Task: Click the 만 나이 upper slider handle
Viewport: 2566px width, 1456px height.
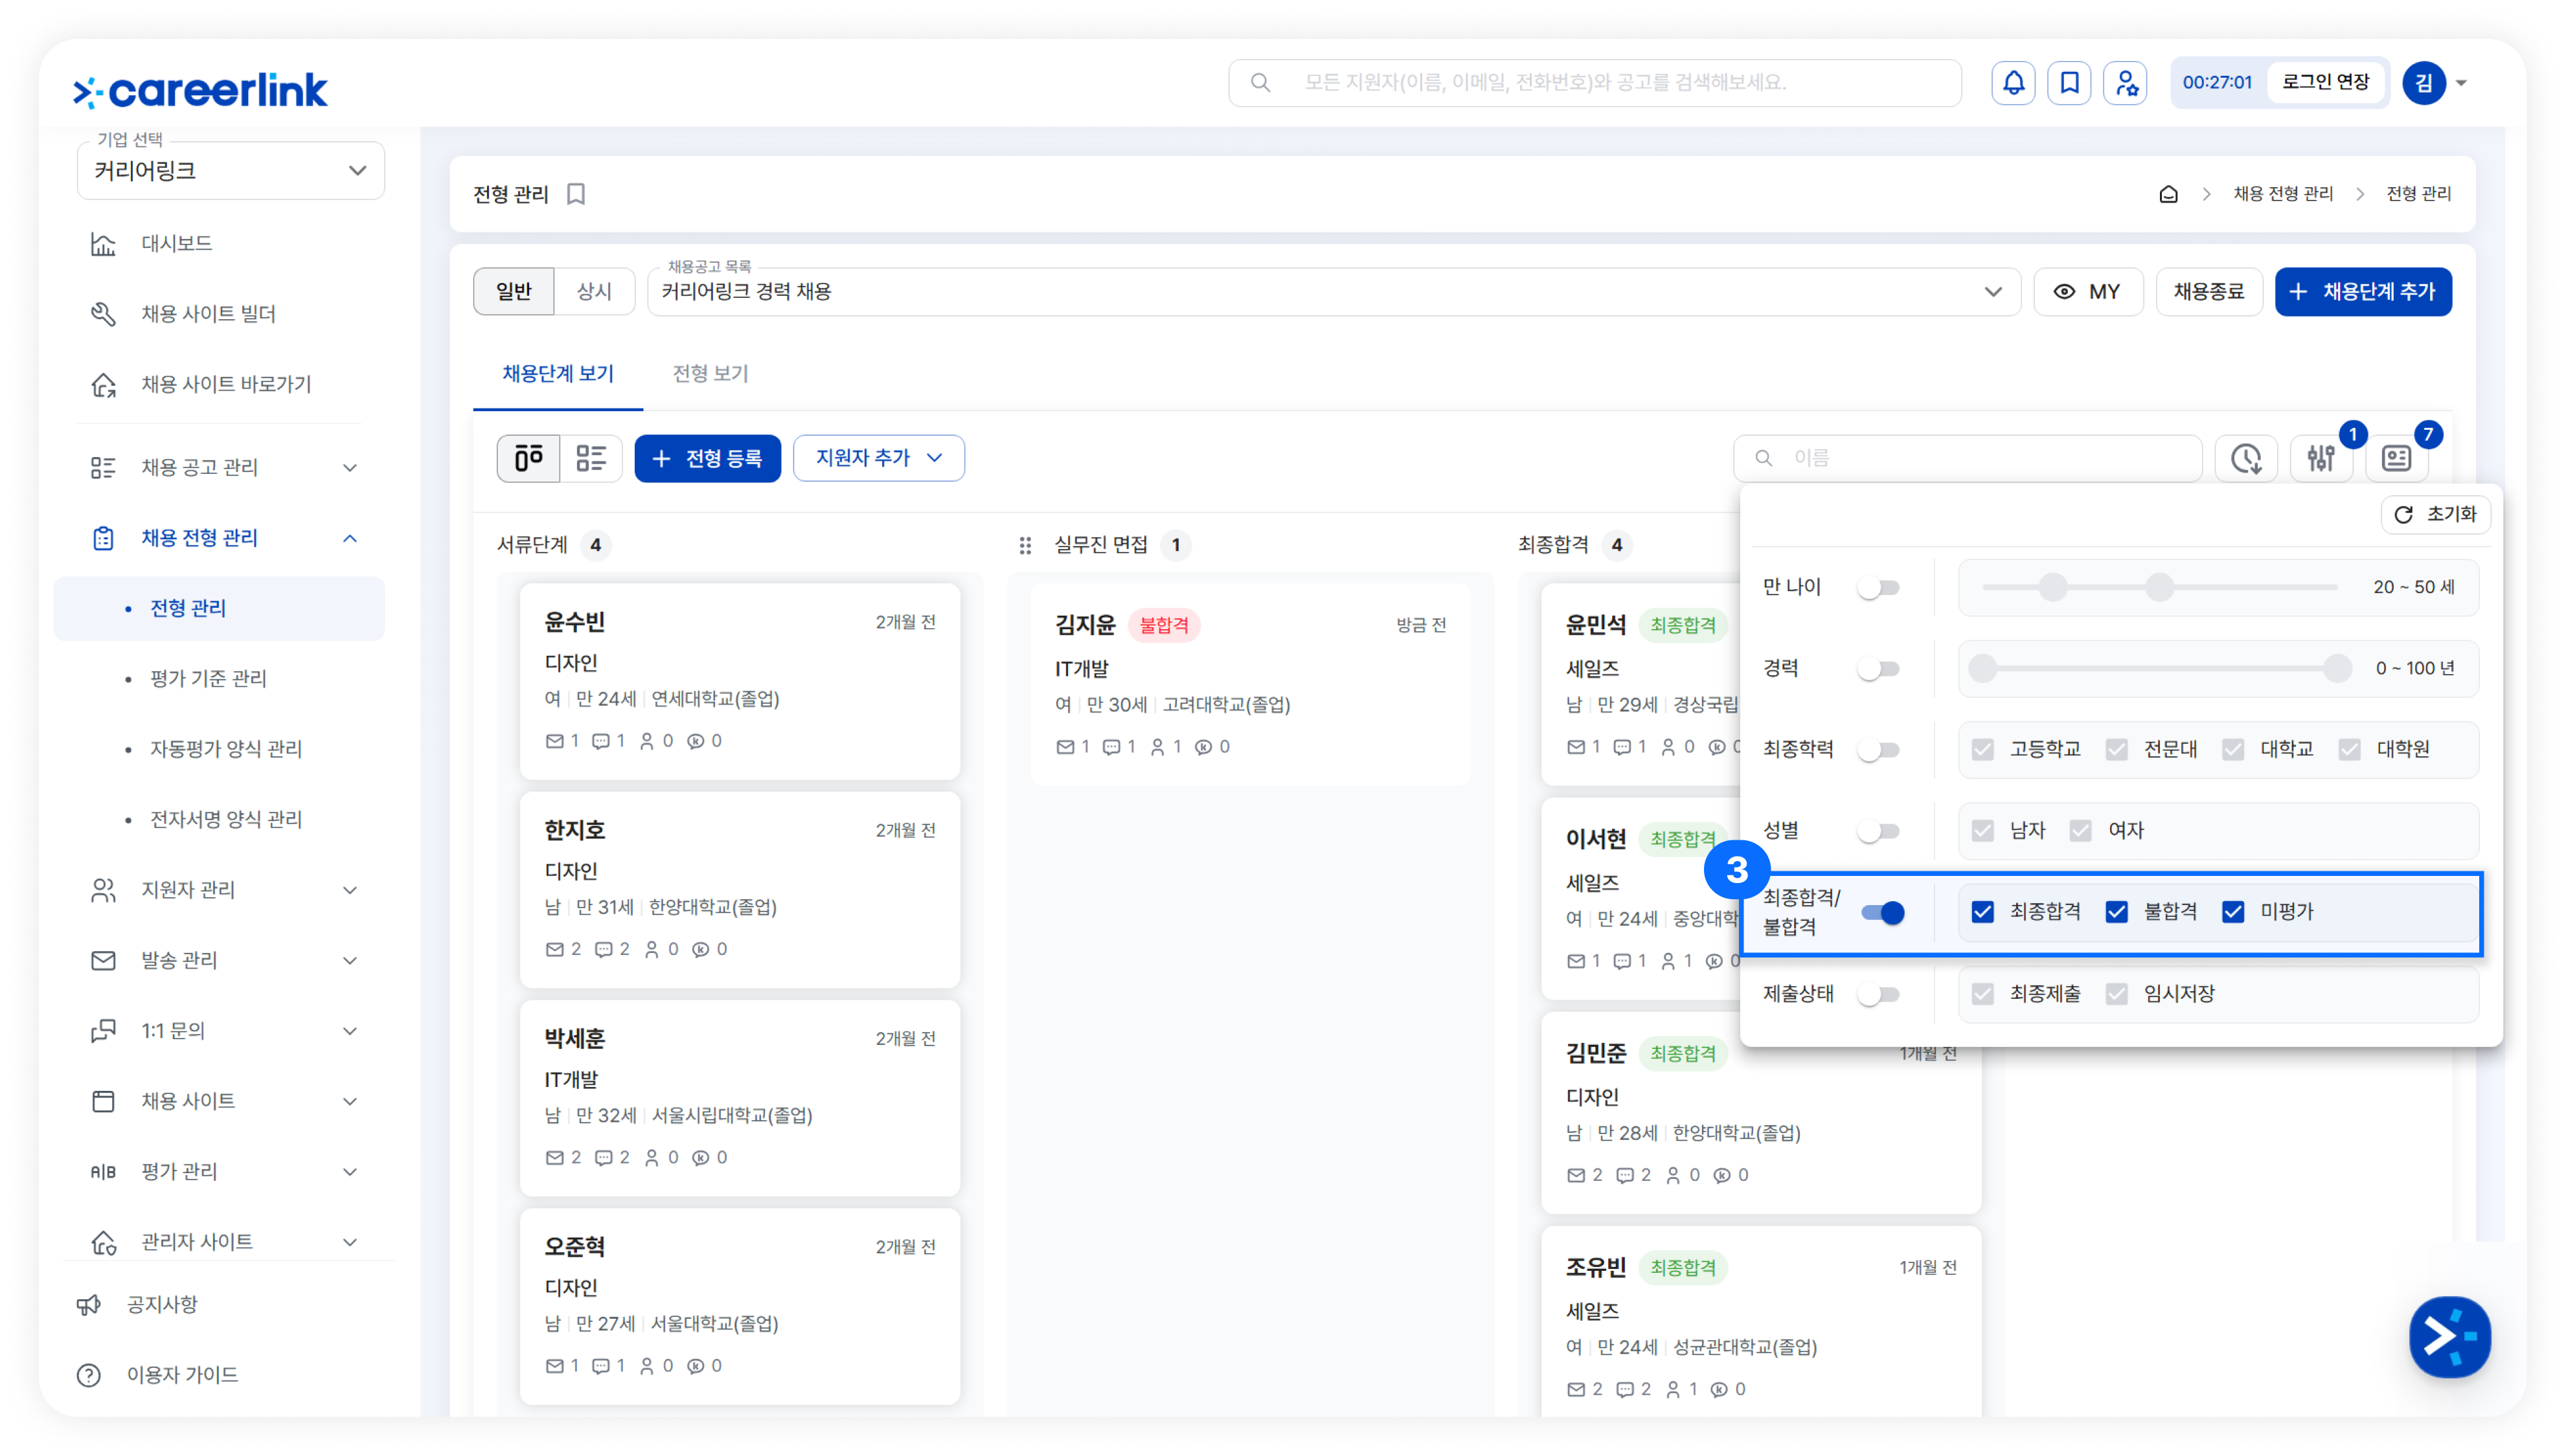Action: (x=2160, y=587)
